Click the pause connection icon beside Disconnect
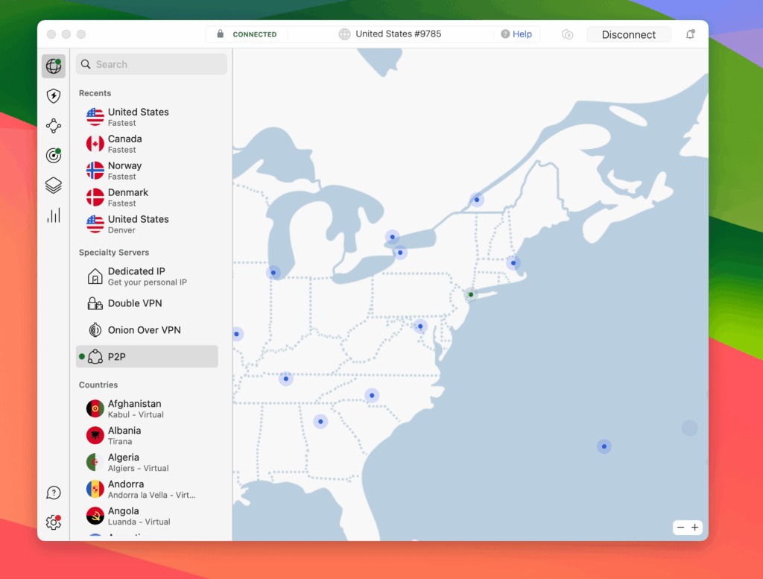Viewport: 763px width, 579px height. [x=568, y=34]
